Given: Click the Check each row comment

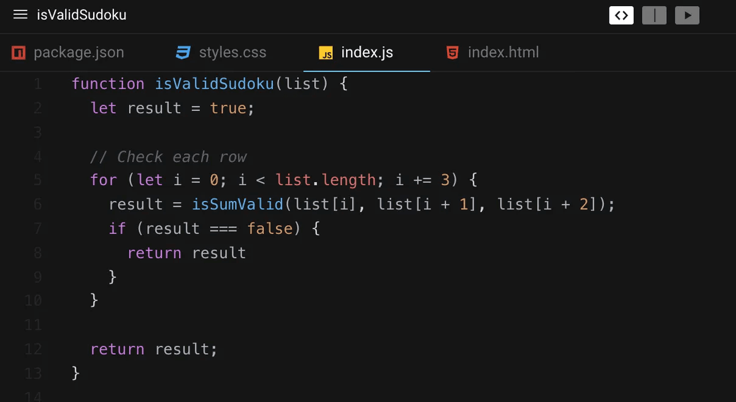Looking at the screenshot, I should point(169,156).
